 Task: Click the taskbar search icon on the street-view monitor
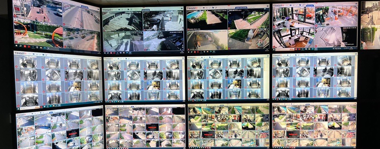tap(20, 46)
